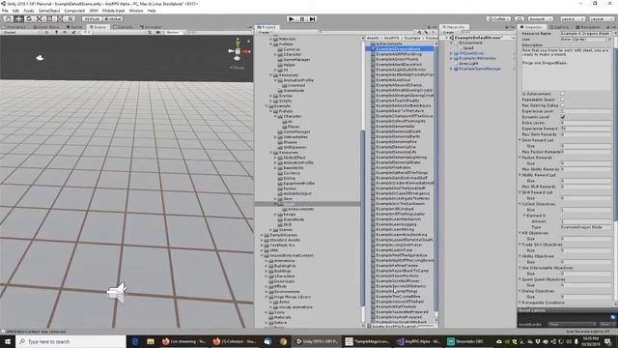Click the asset list vertical scrollbar
This screenshot has height=348, width=618.
click(x=435, y=178)
